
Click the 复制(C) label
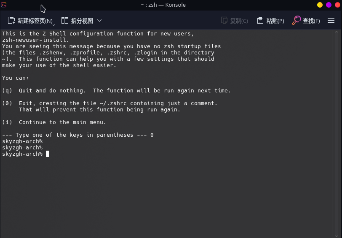tap(239, 21)
